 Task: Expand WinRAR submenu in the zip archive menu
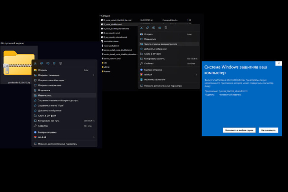pyautogui.click(x=64, y=137)
